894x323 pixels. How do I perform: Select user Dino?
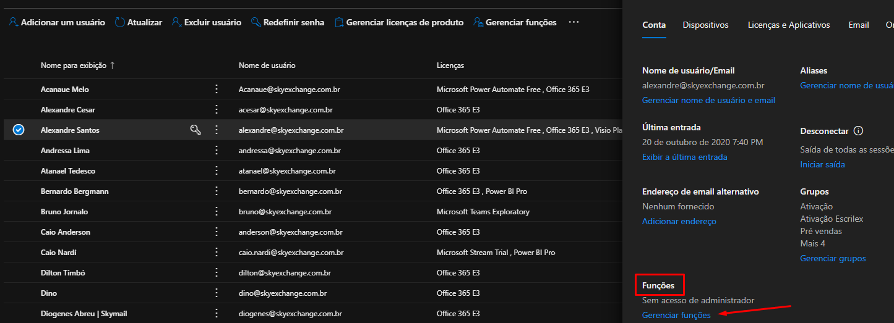(49, 293)
